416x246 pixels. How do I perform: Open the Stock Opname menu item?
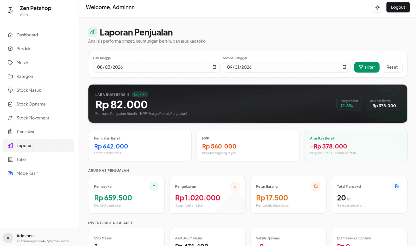point(38,104)
